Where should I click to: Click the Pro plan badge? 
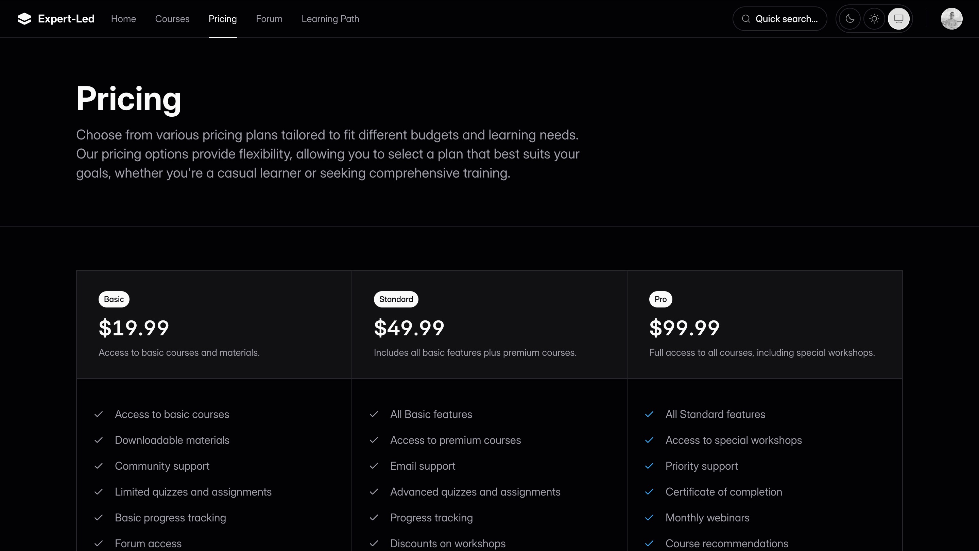click(x=660, y=299)
